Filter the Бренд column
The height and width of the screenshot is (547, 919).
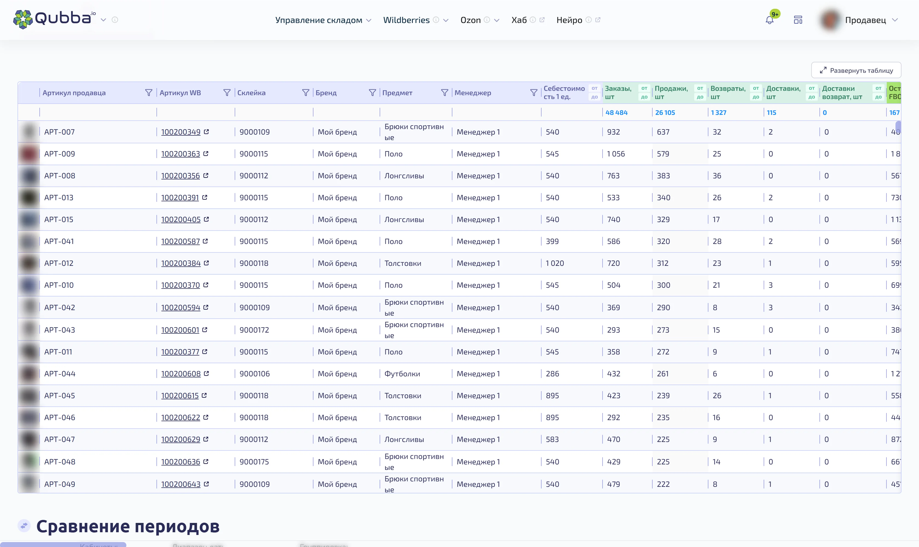[x=372, y=92]
